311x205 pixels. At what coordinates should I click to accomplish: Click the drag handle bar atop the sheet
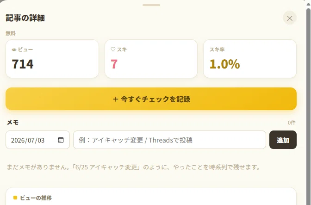[151, 5]
